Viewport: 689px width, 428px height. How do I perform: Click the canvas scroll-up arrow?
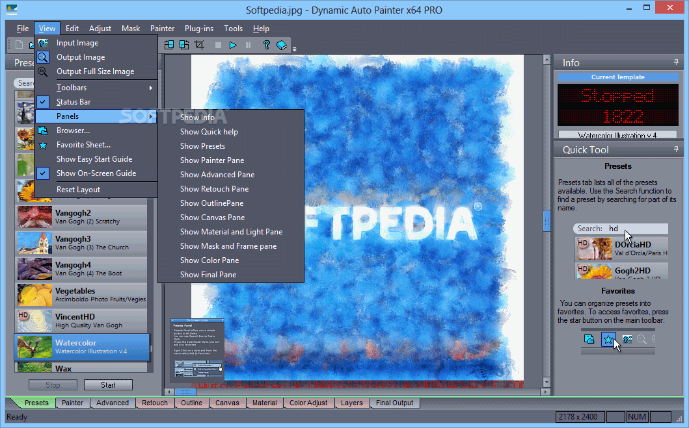tap(547, 59)
